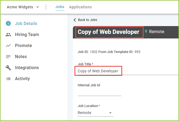
Task: Click the Job Title field label
Action: [84, 64]
